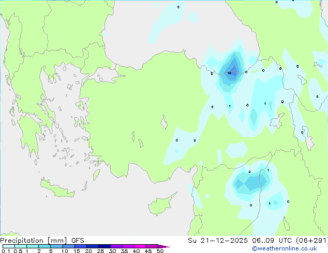Click the "(06+291)" forecast offset text
This screenshot has height=253, width=328.
(311, 241)
